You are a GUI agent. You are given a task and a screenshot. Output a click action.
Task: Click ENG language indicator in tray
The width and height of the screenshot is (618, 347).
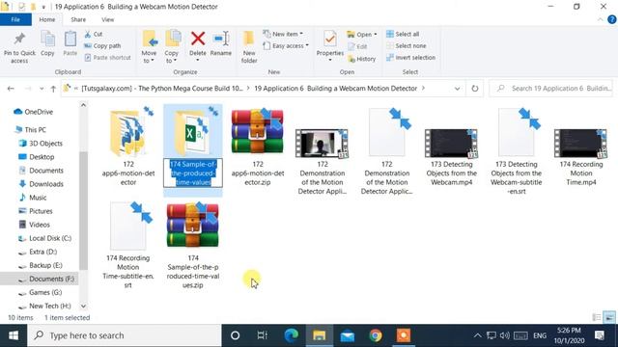coord(540,336)
